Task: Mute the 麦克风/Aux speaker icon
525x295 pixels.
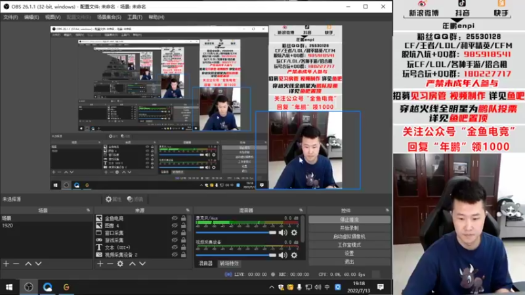Action: 283,233
